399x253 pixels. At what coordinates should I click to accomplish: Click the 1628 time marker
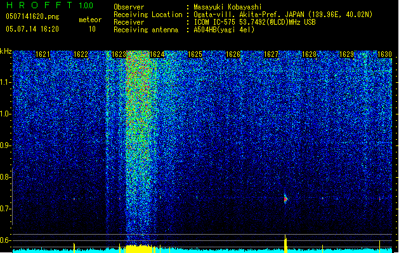pos(309,54)
